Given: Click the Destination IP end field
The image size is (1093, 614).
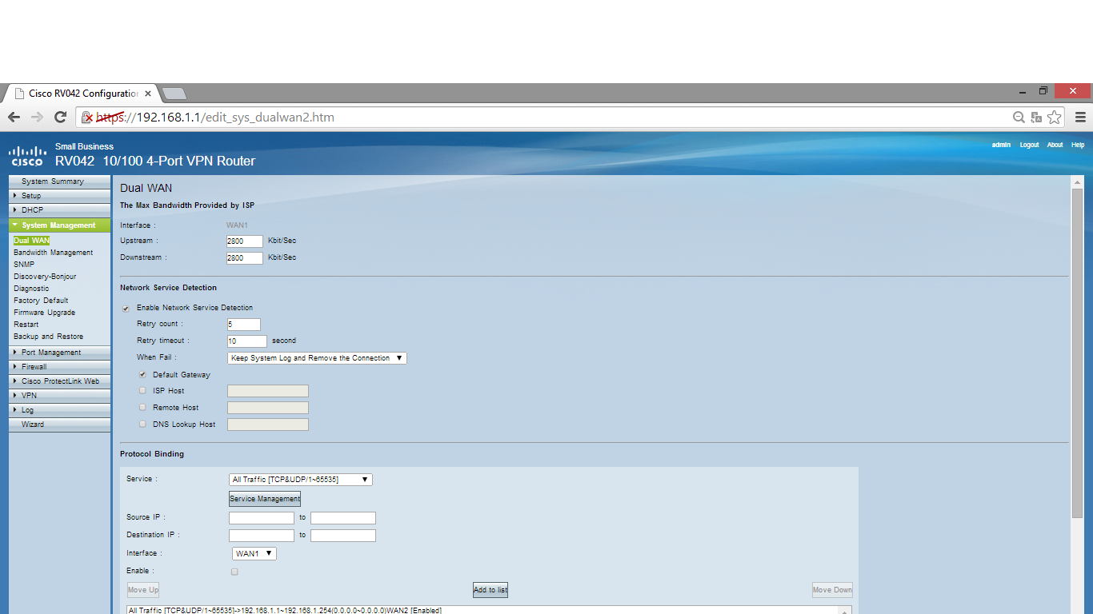Looking at the screenshot, I should pyautogui.click(x=343, y=536).
